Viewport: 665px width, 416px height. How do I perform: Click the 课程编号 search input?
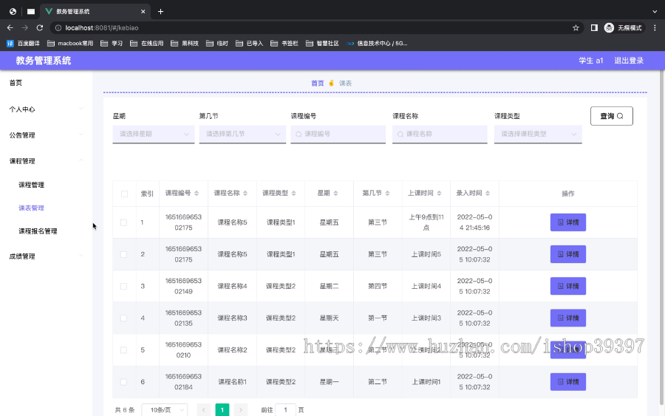(338, 134)
